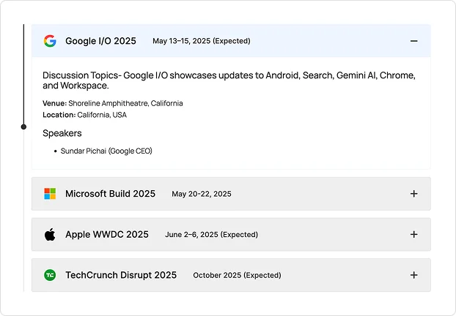Select the Apple WWDC 2025 heading

click(x=106, y=235)
